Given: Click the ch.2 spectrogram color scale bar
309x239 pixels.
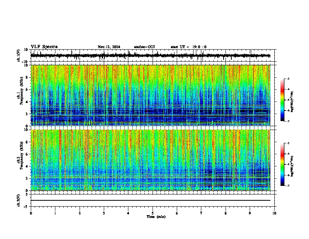Looking at the screenshot, I should pyautogui.click(x=282, y=164).
